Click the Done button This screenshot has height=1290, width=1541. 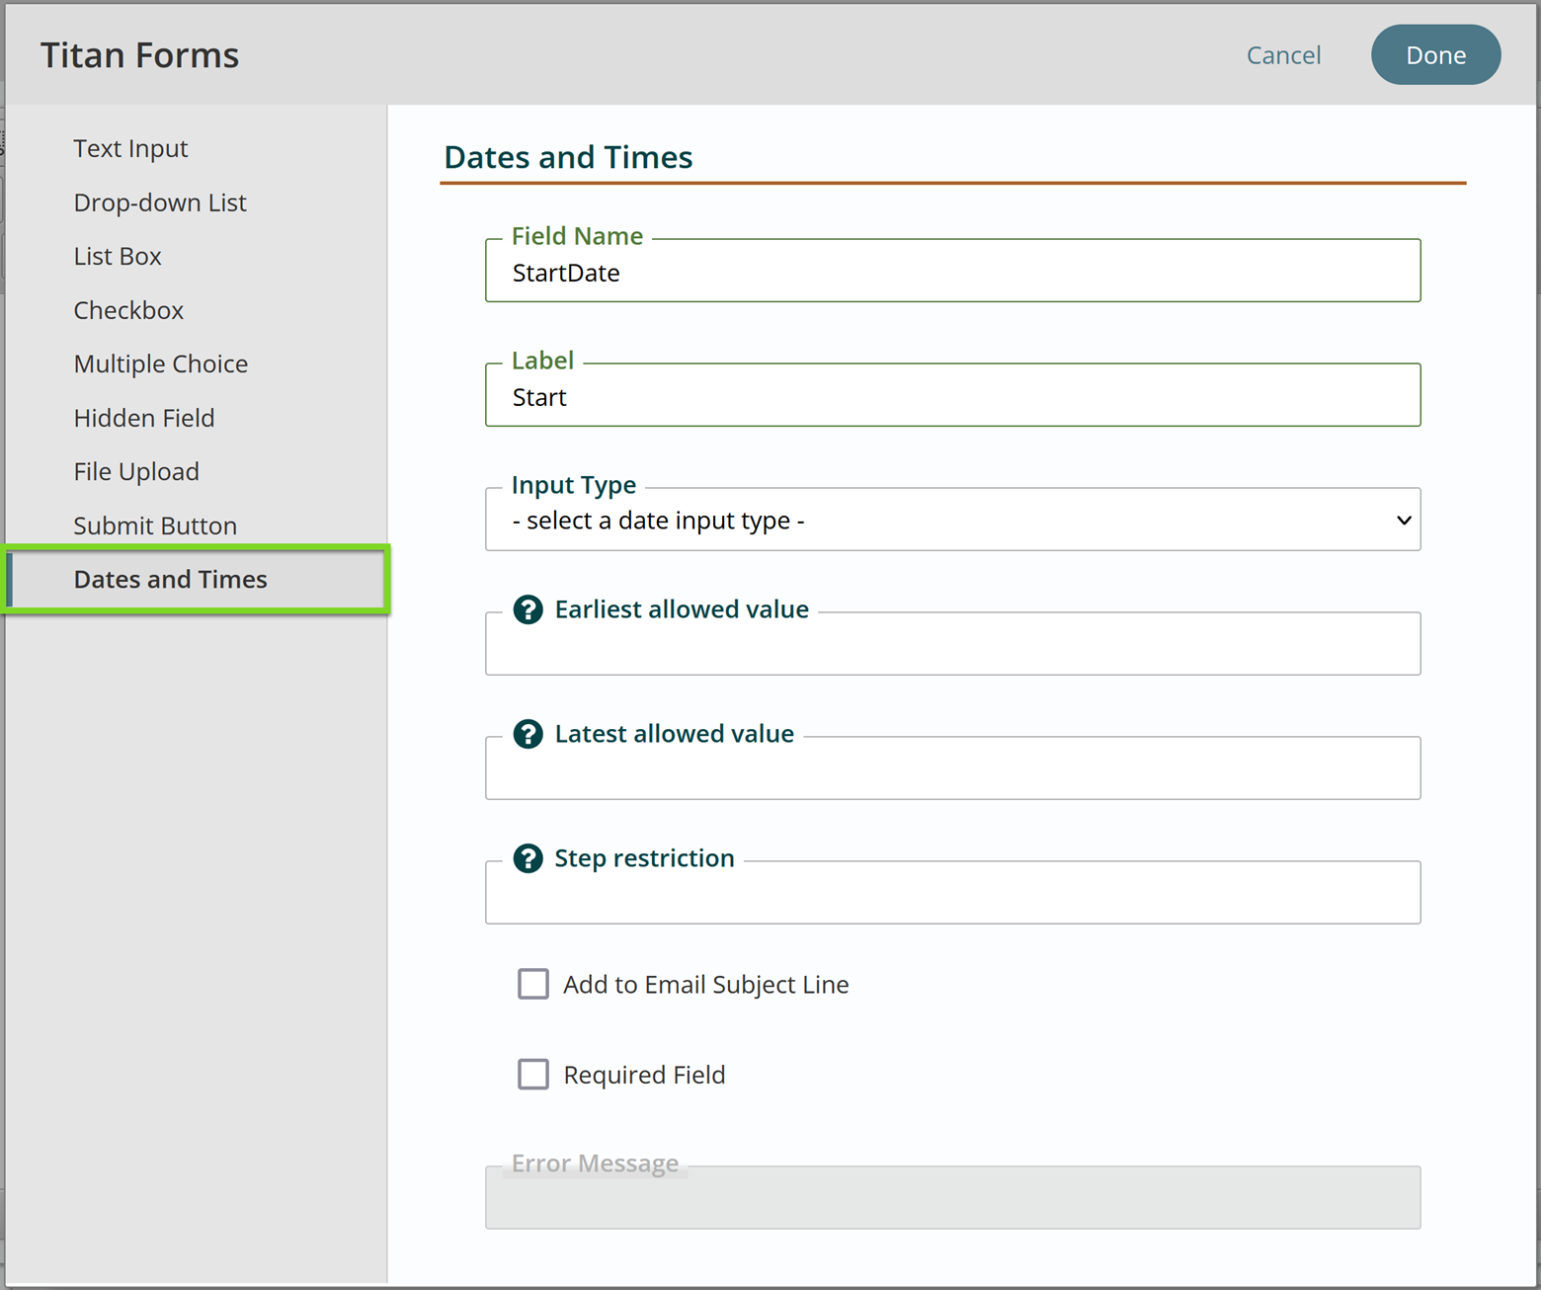(x=1435, y=55)
